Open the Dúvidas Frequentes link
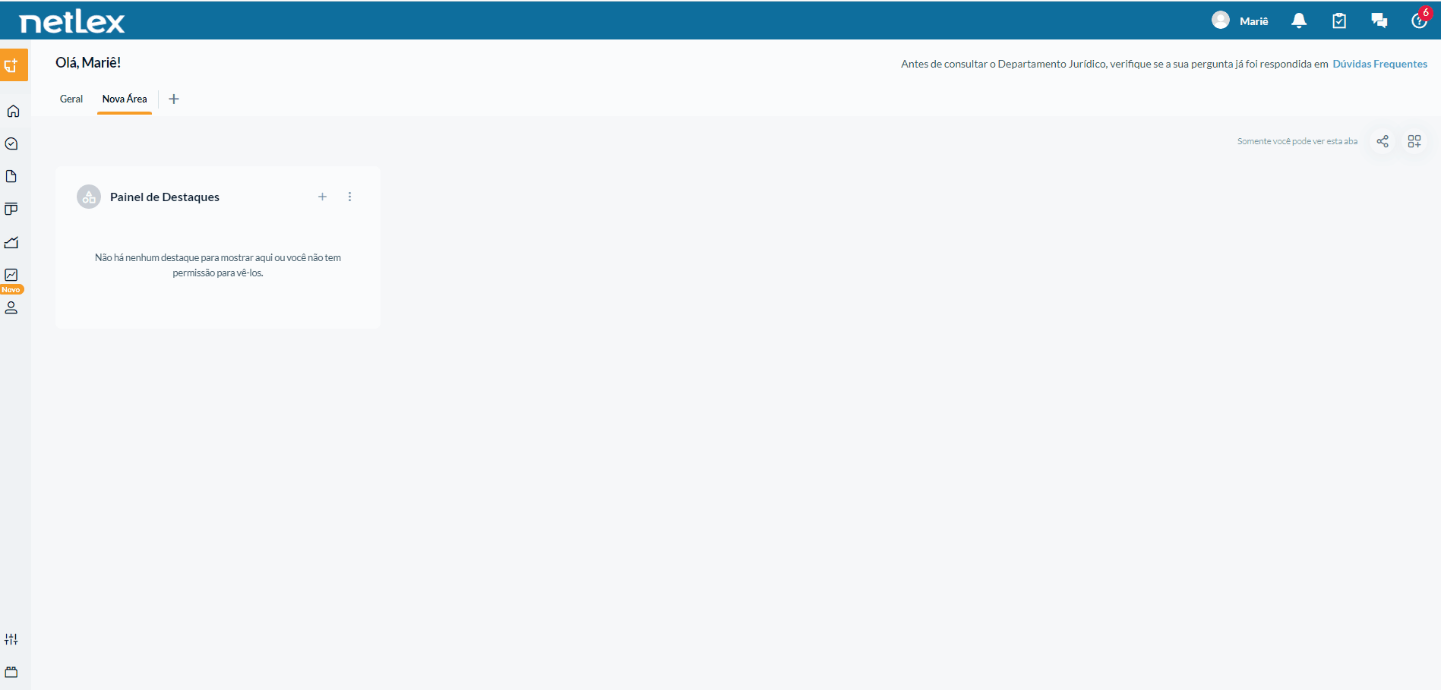 coord(1379,64)
